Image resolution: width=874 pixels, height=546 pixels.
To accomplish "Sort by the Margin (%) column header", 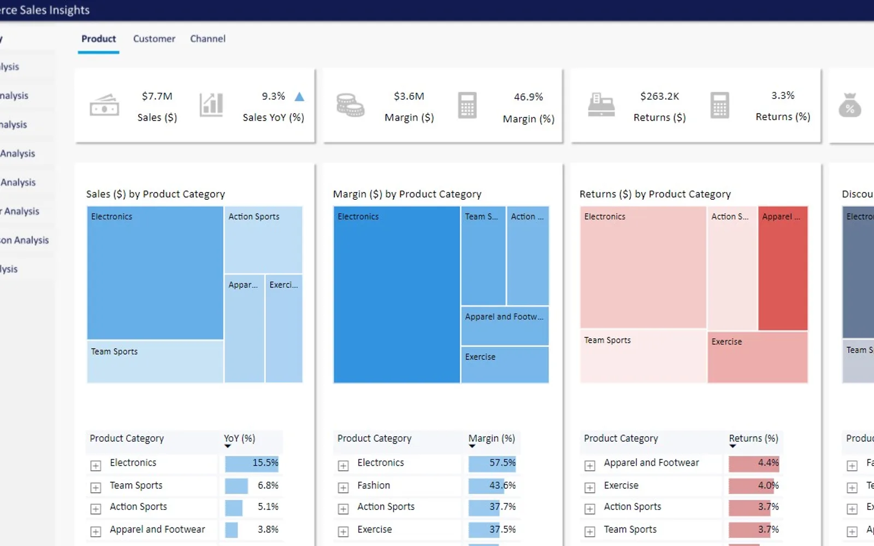I will (x=492, y=438).
